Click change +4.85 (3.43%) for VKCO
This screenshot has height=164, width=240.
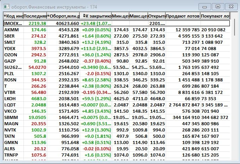tap(97, 111)
